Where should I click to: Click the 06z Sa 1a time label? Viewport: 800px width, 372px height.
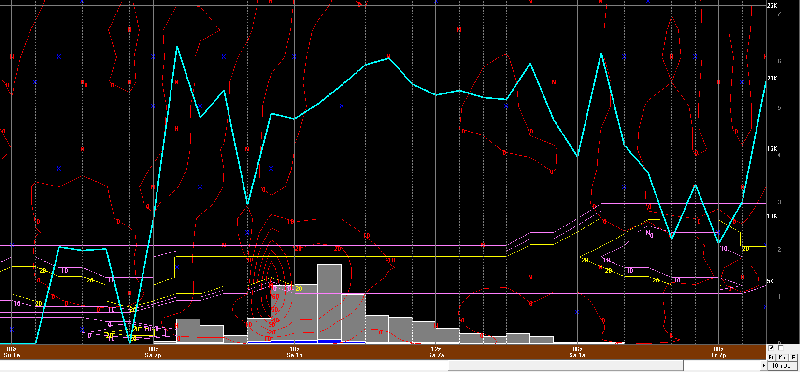click(x=577, y=352)
